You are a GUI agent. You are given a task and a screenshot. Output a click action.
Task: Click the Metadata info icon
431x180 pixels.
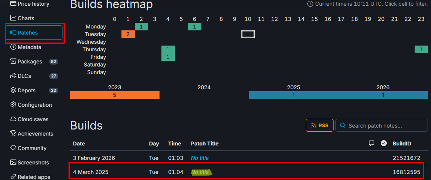point(13,47)
